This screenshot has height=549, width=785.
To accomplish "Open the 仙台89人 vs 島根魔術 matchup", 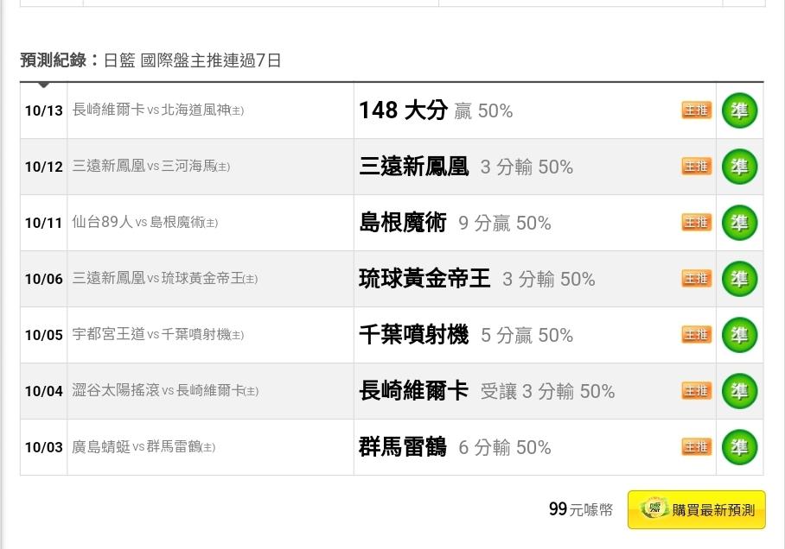I will click(x=145, y=222).
